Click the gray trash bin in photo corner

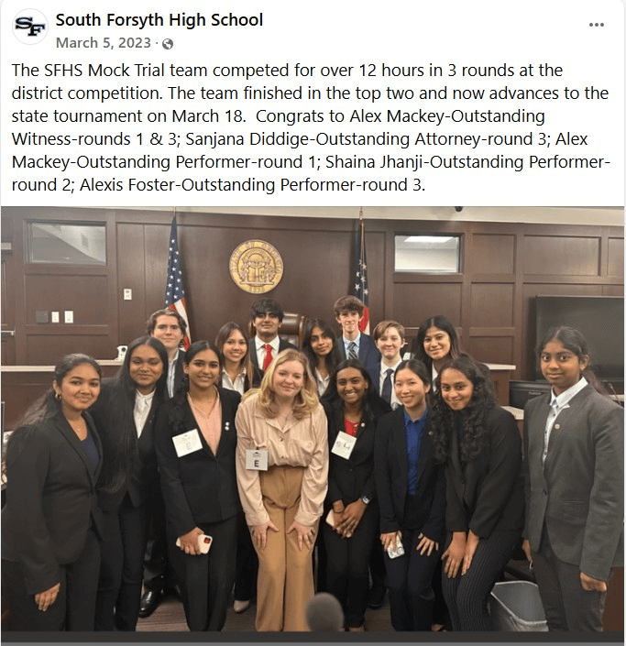[518, 607]
